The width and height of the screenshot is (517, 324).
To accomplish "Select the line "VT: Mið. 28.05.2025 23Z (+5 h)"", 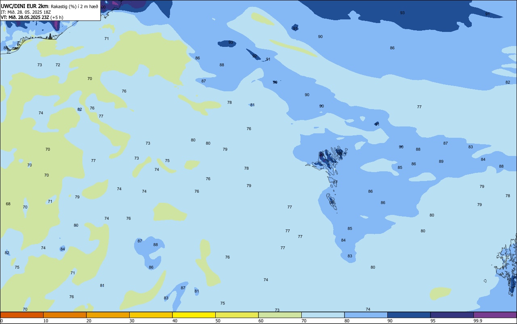I will point(32,17).
